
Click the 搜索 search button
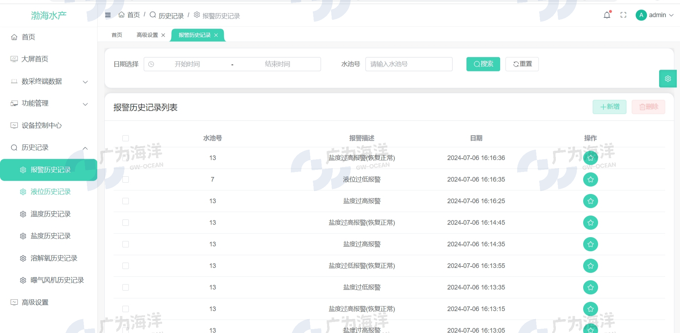pyautogui.click(x=483, y=64)
